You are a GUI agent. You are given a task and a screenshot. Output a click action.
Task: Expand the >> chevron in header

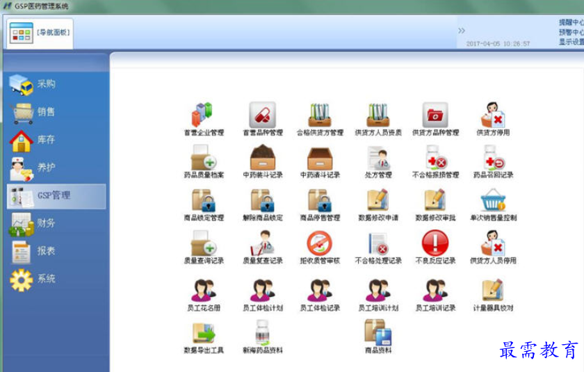[462, 30]
